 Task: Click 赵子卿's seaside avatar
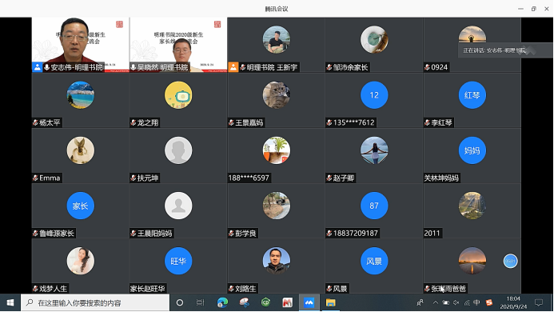[374, 150]
